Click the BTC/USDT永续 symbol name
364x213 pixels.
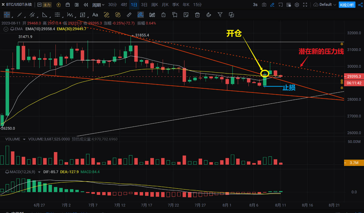pos(19,5)
